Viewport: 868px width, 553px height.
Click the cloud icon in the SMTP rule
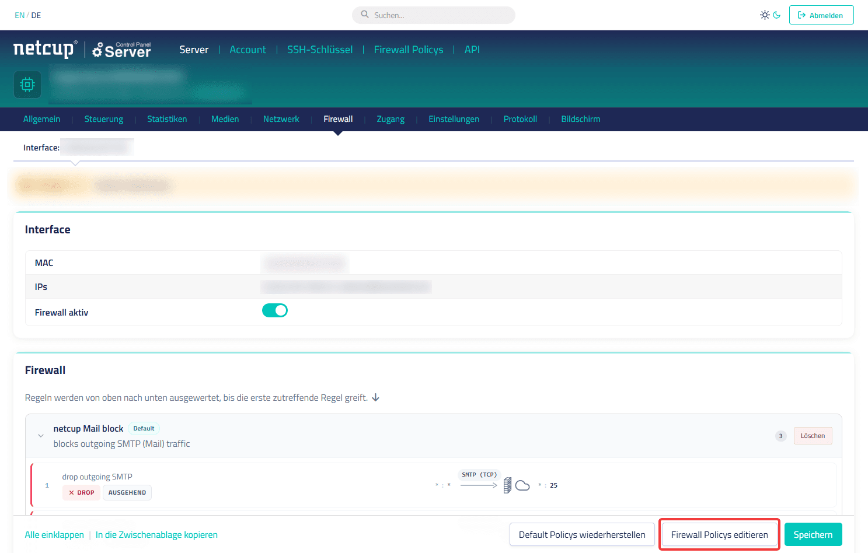tap(522, 485)
